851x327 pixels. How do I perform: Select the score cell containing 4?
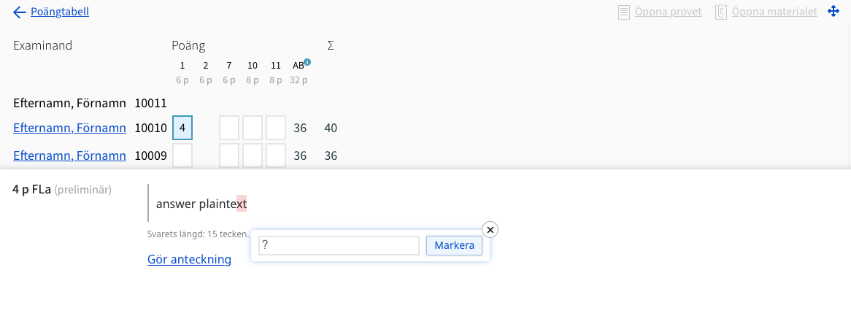(x=182, y=128)
